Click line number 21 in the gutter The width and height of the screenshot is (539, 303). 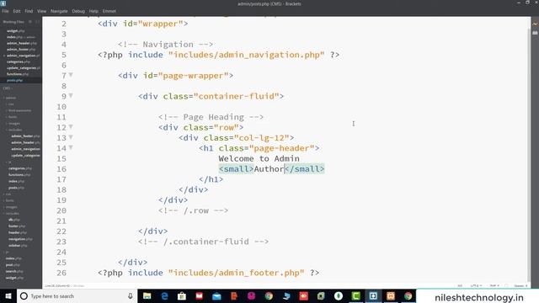pos(61,221)
